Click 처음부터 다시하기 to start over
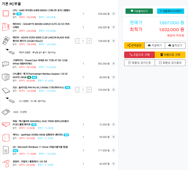 [170, 11]
